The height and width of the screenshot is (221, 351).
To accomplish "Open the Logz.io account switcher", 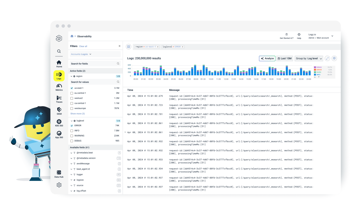I will [321, 36].
